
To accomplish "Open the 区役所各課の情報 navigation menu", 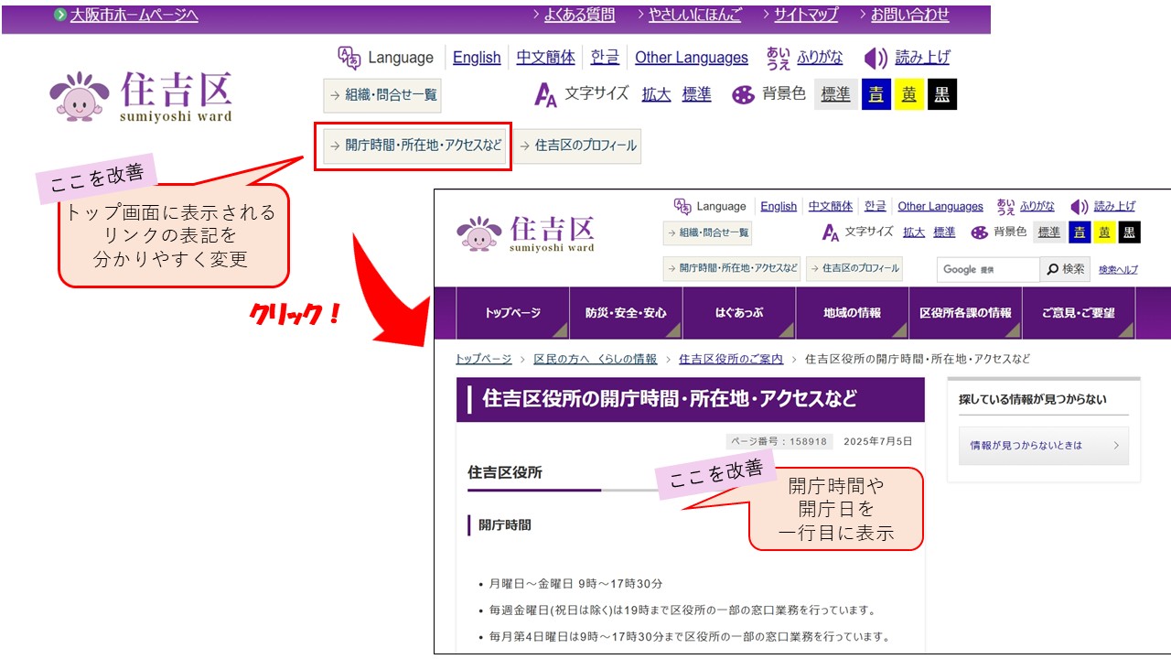I will pyautogui.click(x=965, y=313).
